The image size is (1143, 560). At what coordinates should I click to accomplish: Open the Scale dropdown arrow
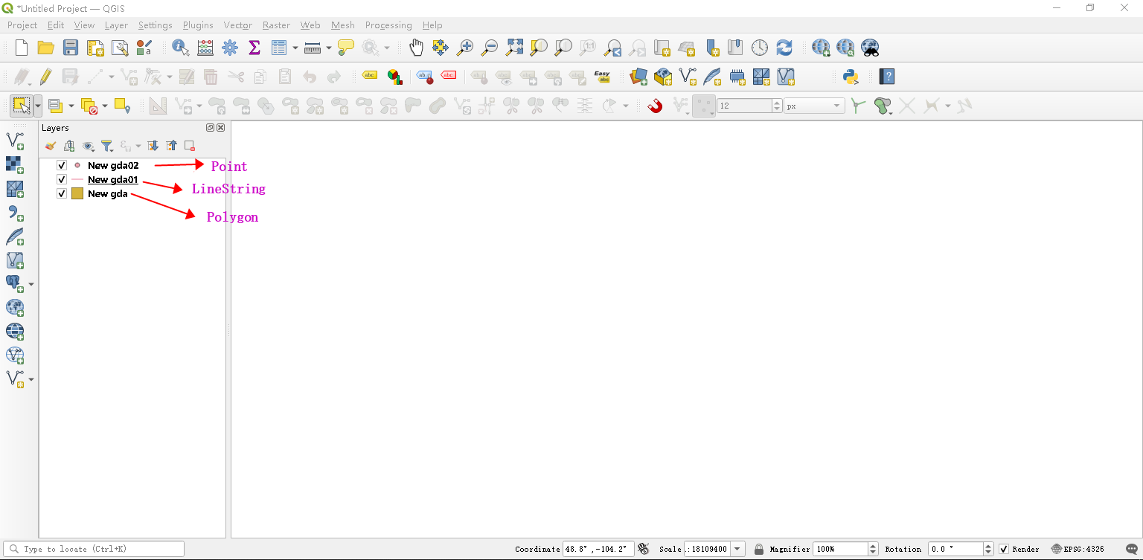[x=737, y=549]
